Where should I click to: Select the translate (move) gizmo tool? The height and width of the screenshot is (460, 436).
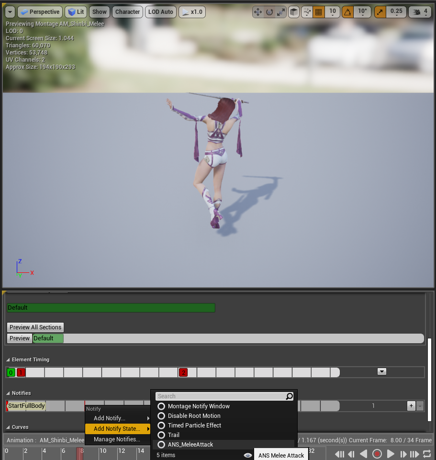click(x=257, y=12)
